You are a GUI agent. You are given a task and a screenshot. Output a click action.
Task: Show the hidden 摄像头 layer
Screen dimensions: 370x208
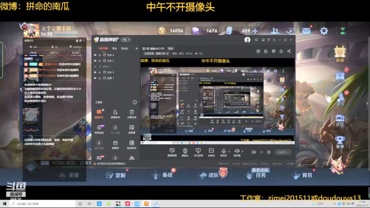click(95, 67)
